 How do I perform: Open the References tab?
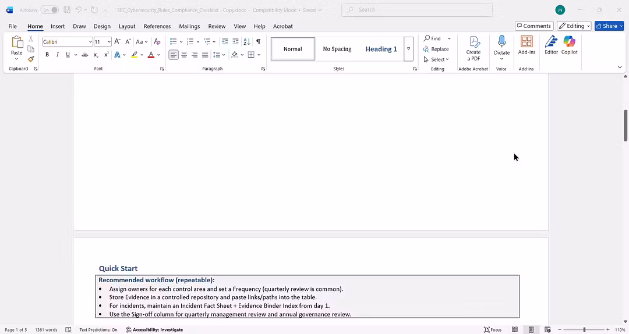click(157, 26)
